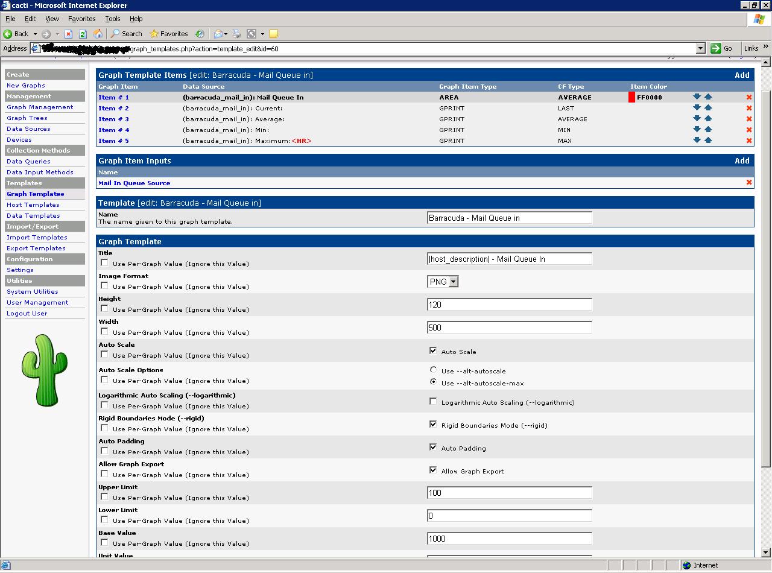772x573 pixels.
Task: Toggle Use Per-Graph Value for Image Format
Action: (105, 286)
